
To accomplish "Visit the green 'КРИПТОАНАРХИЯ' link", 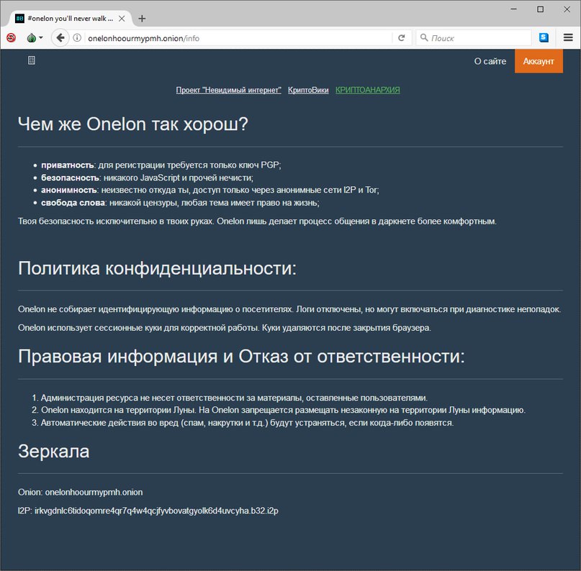I will 367,90.
